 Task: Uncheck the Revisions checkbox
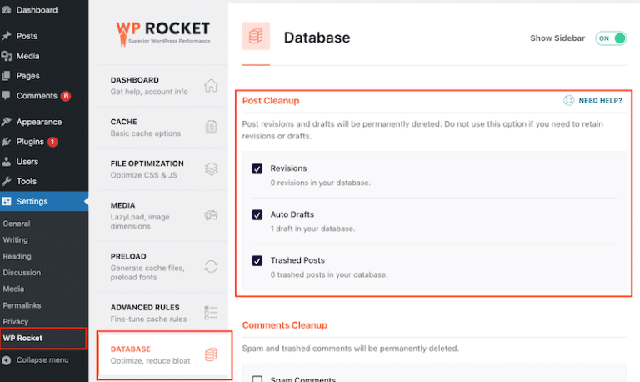(257, 168)
